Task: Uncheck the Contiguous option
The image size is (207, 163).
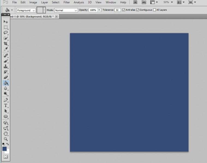Action: click(x=138, y=10)
